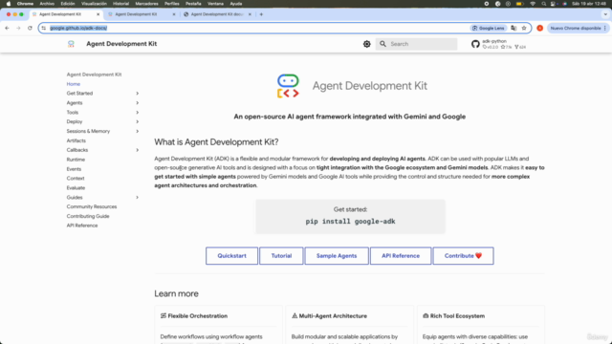Expand the Callbacks section chevron
Image resolution: width=612 pixels, height=344 pixels.
pyautogui.click(x=137, y=150)
